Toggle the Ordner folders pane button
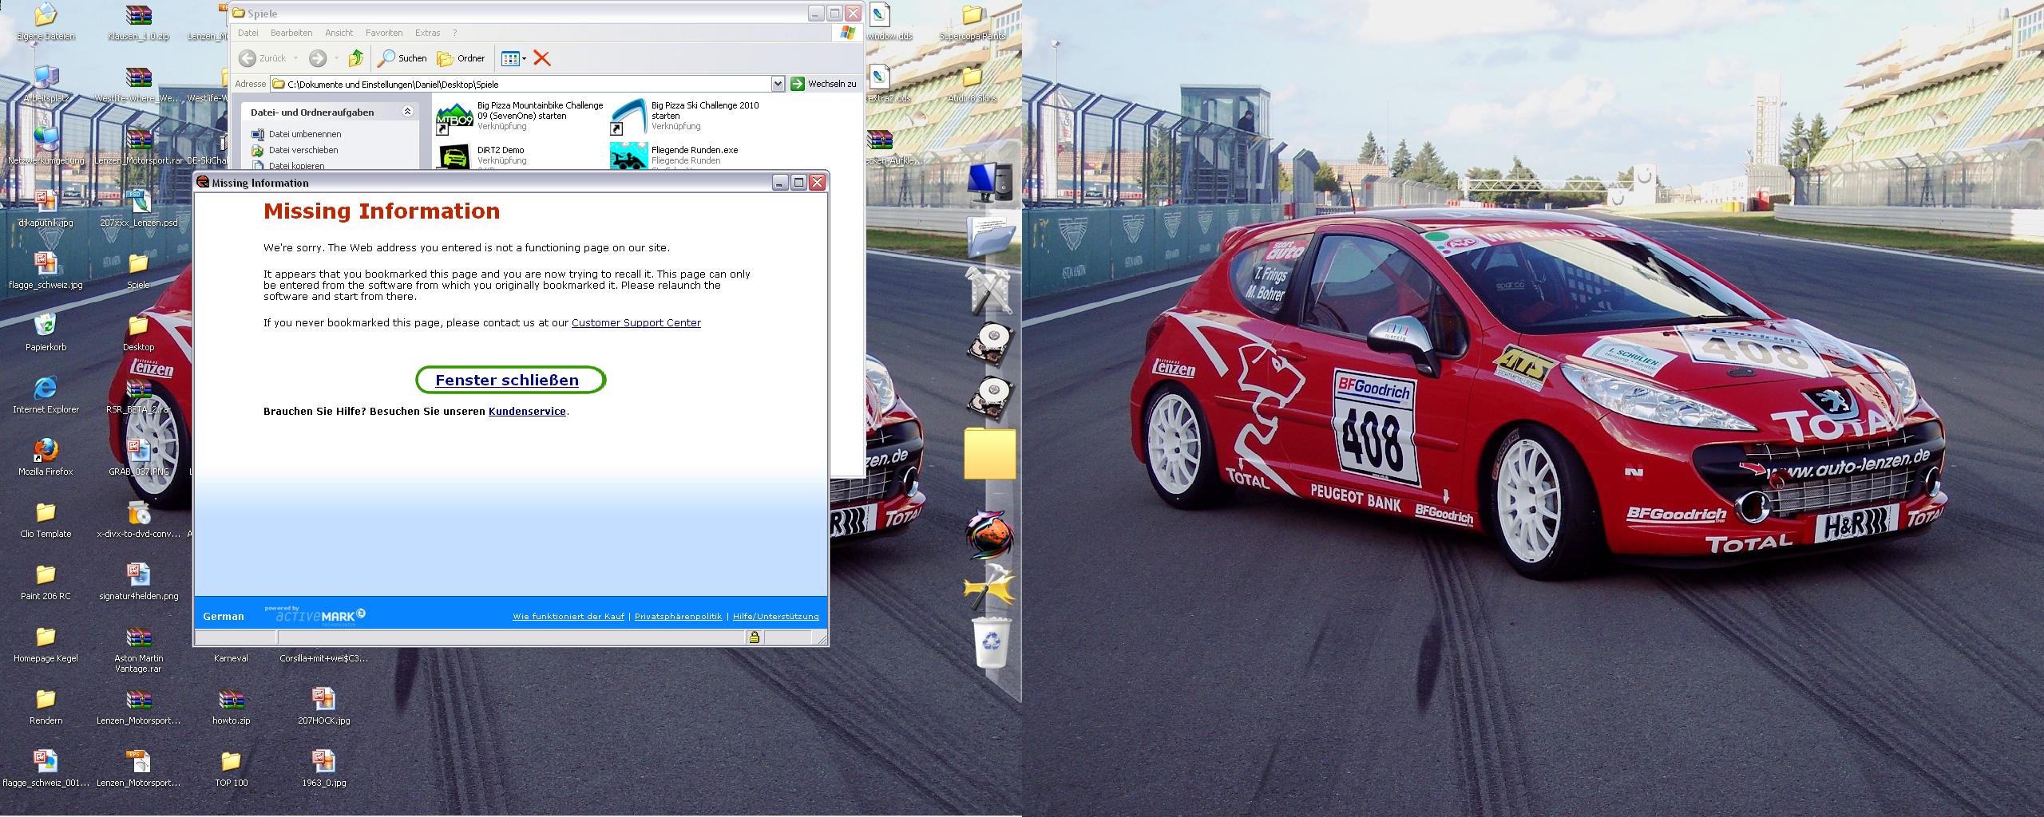2044x817 pixels. tap(461, 58)
